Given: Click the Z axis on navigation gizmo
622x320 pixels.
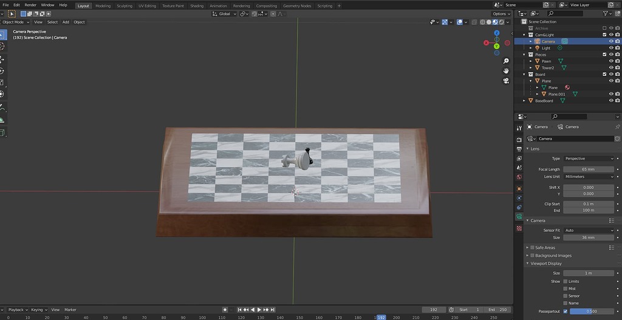Looking at the screenshot, I should click(497, 33).
